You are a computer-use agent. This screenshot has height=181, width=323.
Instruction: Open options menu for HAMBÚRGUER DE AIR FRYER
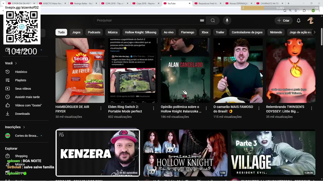click(x=101, y=108)
